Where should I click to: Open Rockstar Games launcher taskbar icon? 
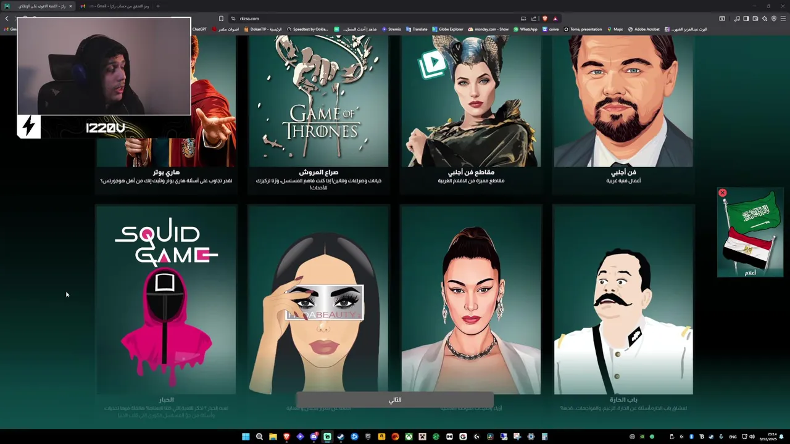click(381, 437)
